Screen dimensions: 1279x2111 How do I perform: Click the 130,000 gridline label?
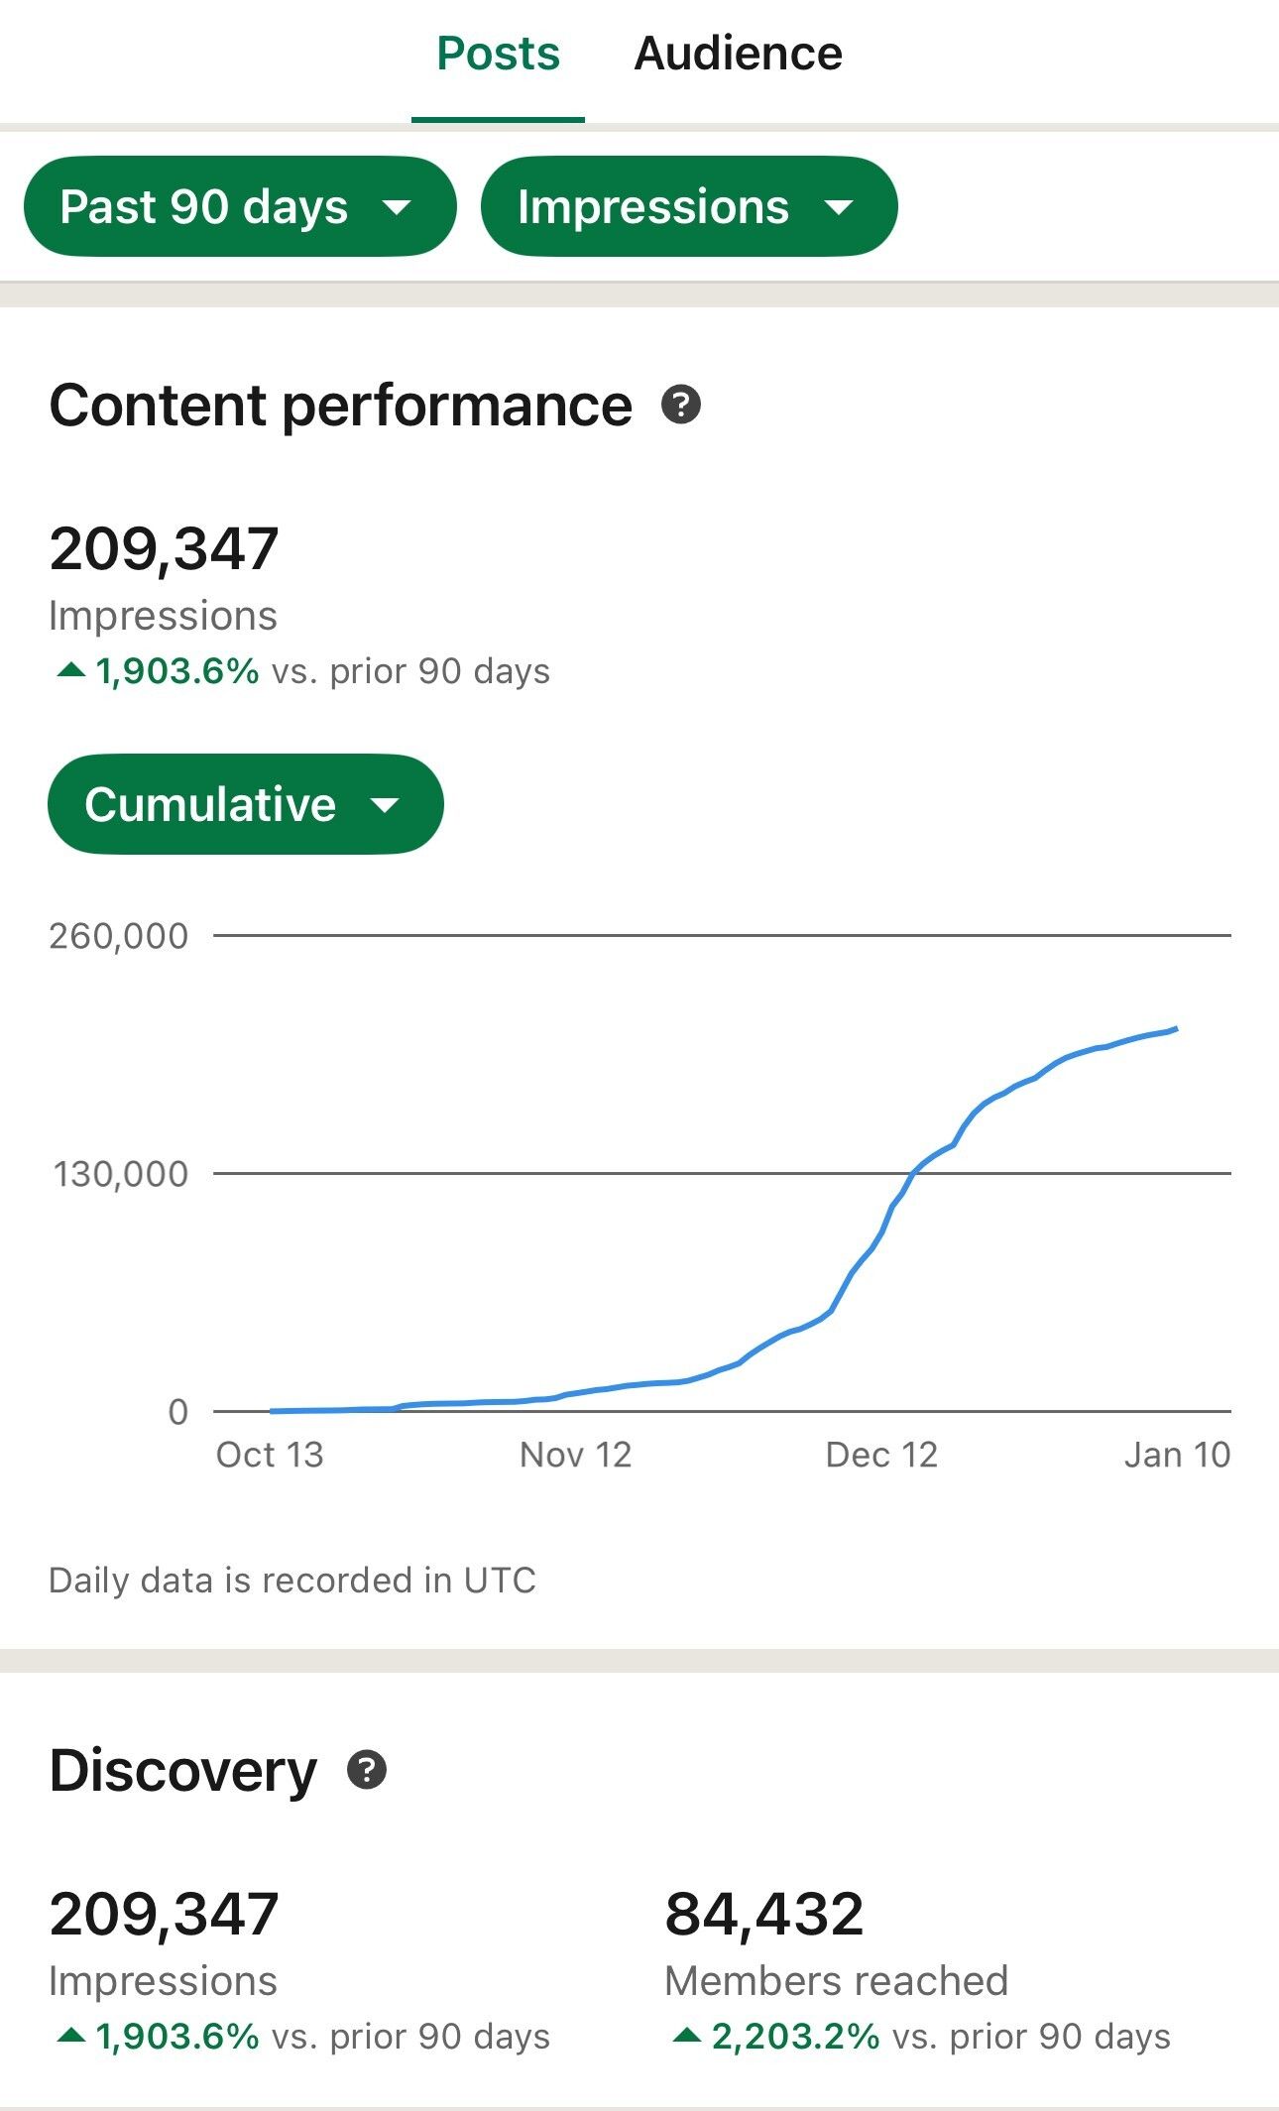[120, 1174]
